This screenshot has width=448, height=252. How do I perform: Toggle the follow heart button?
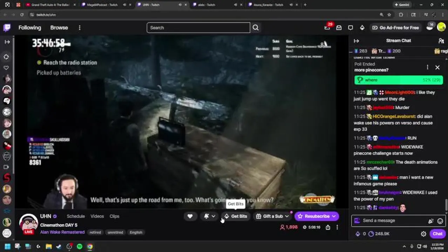[x=190, y=216]
